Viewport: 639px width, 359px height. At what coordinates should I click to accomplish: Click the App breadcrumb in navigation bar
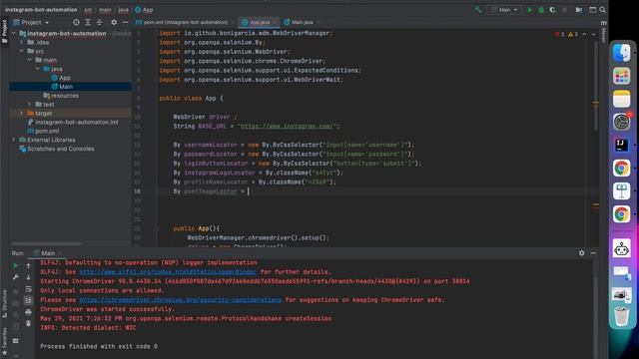[x=144, y=10]
